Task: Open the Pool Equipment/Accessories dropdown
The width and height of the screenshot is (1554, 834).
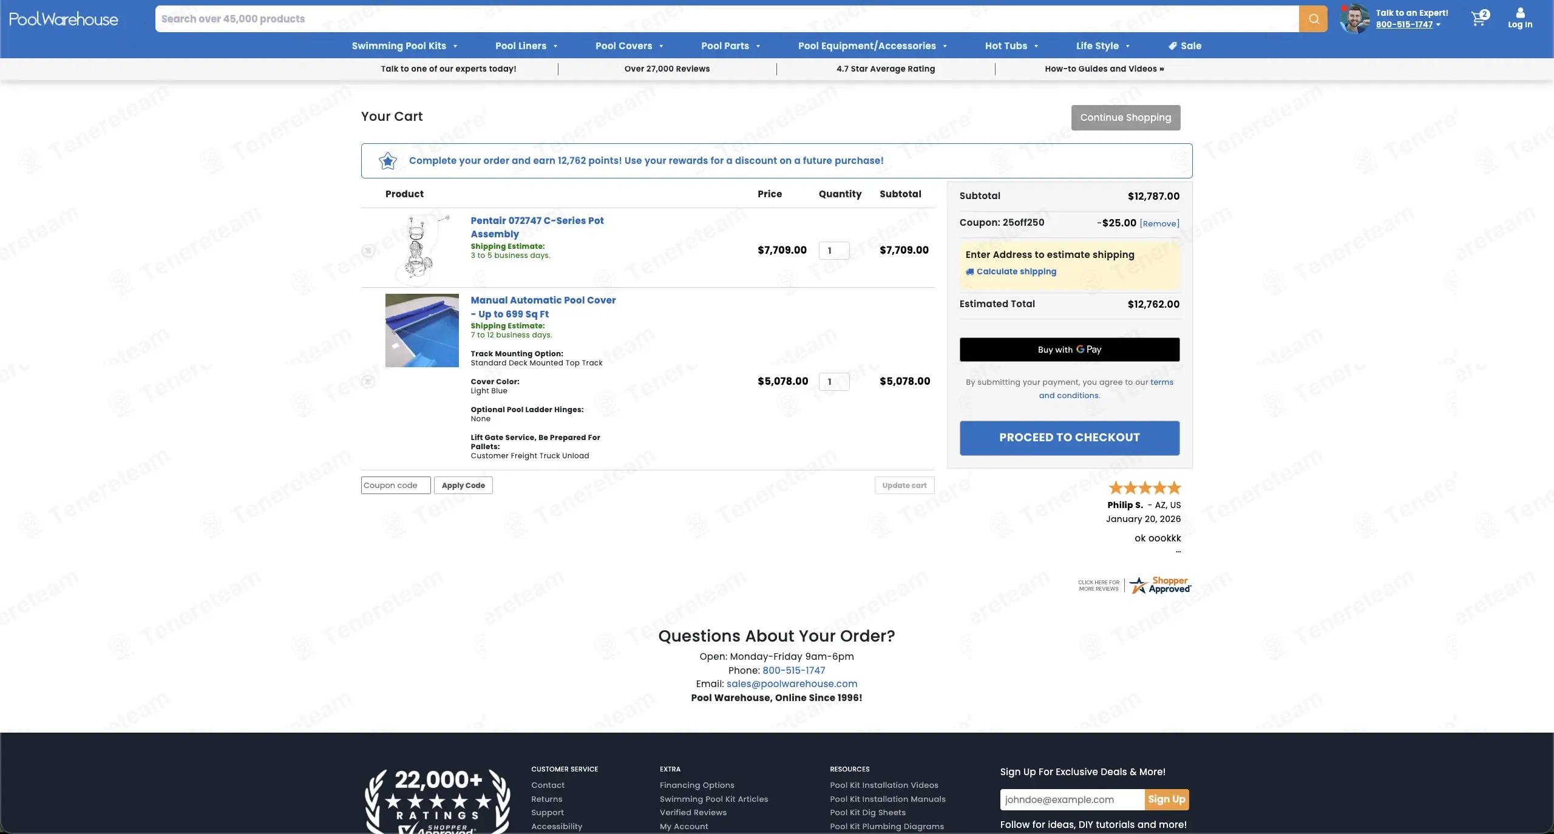Action: click(872, 46)
